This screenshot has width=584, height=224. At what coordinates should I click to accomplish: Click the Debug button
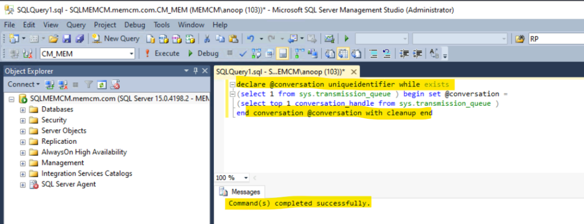(x=203, y=53)
